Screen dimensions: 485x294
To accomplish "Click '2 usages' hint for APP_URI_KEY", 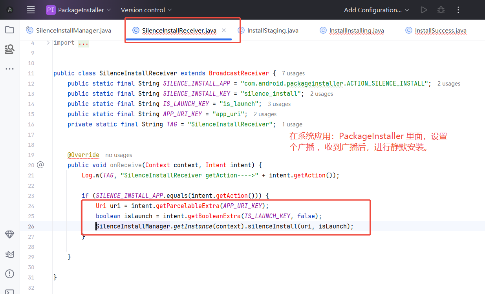I will point(265,114).
